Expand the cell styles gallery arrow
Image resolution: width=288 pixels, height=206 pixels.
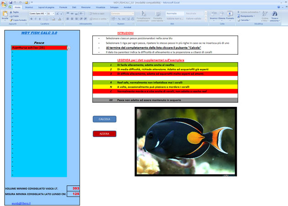pos(206,20)
